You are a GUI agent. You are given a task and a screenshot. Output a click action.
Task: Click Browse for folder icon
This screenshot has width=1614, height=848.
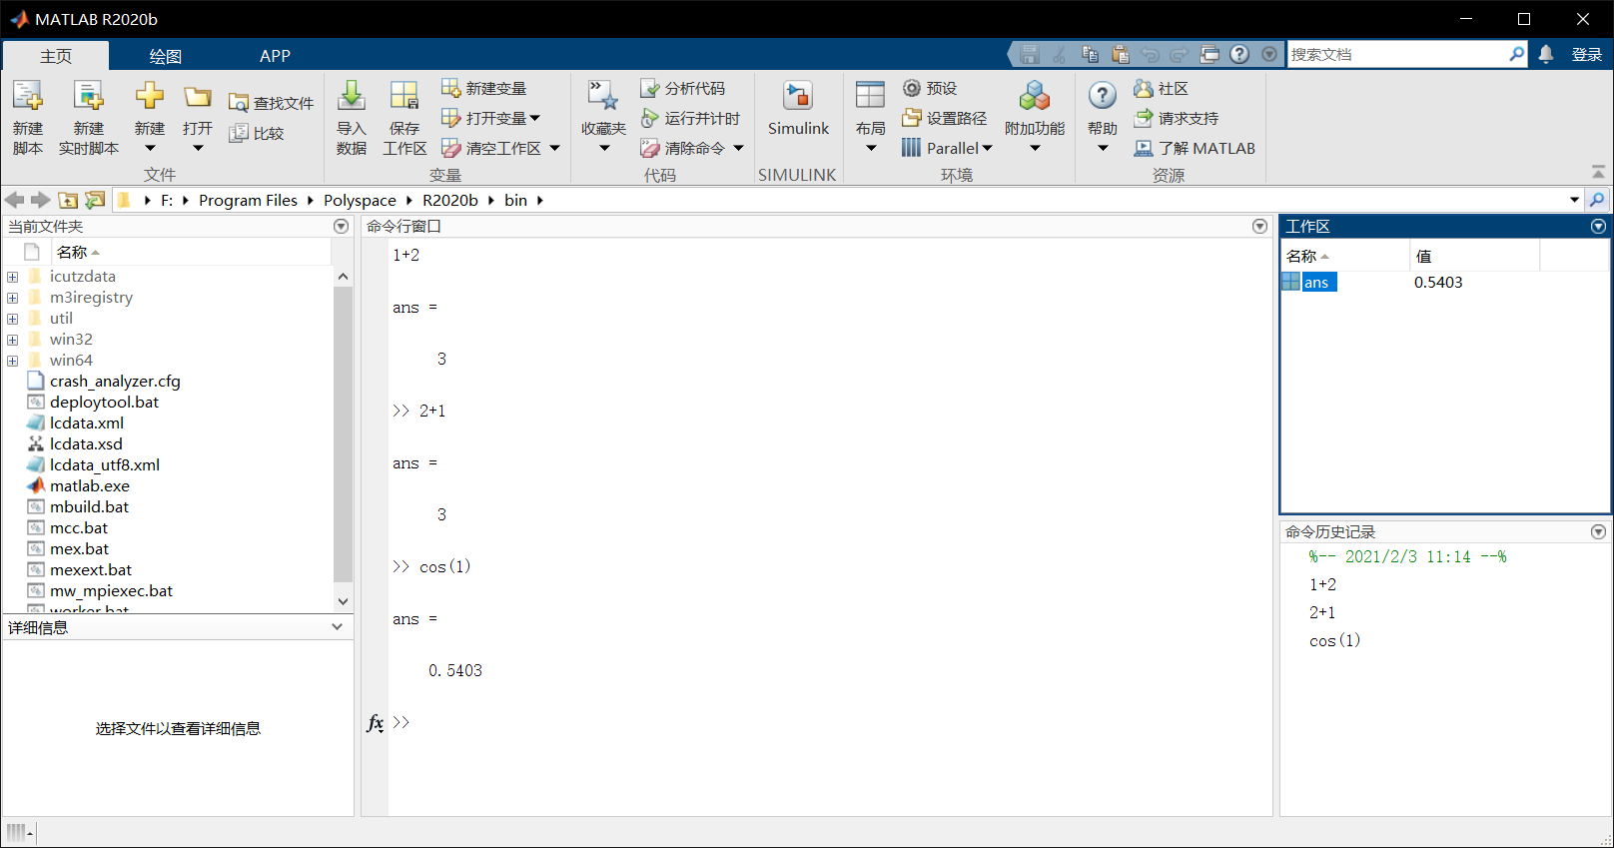click(95, 200)
